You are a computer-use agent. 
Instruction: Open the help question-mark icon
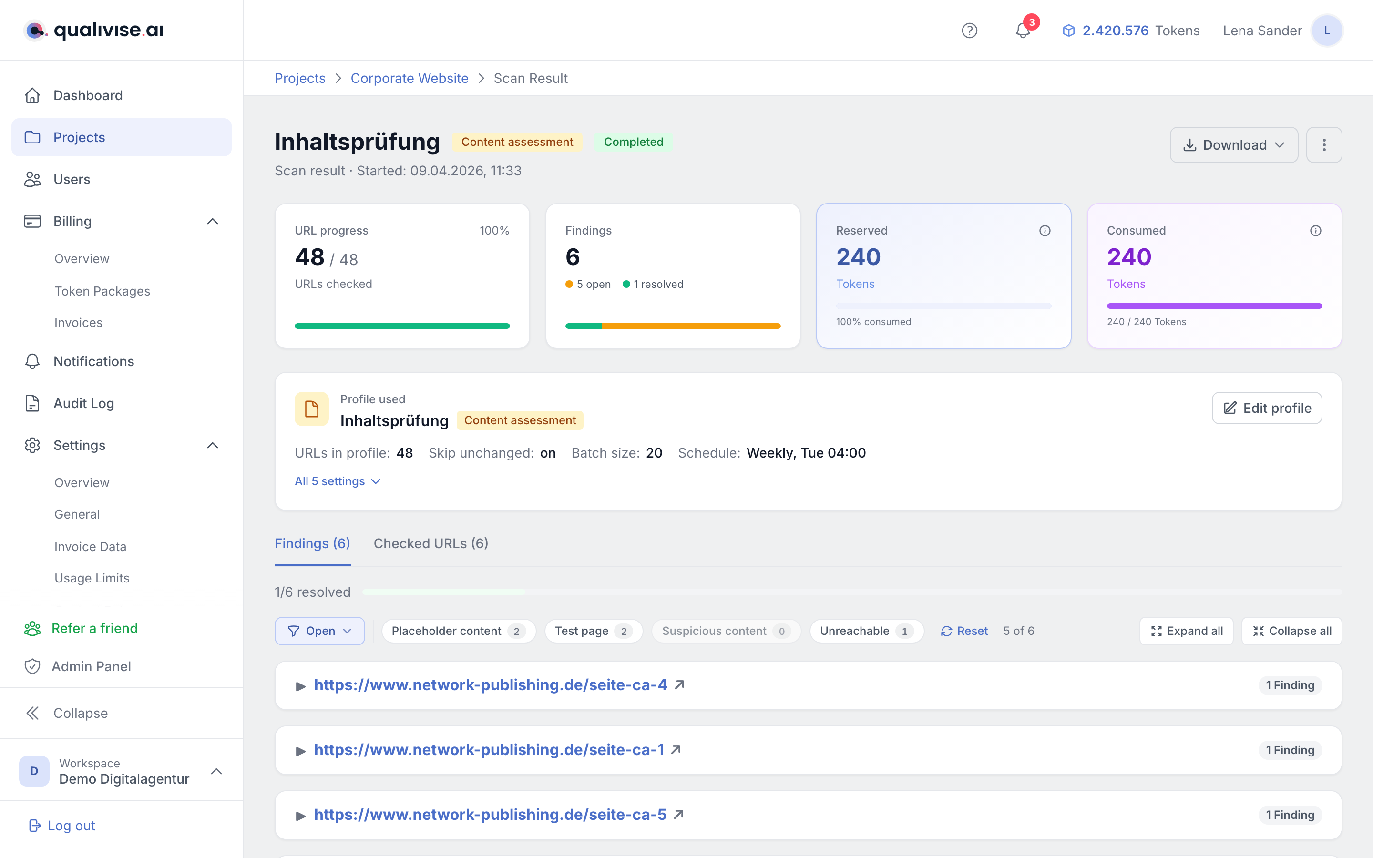click(x=969, y=31)
